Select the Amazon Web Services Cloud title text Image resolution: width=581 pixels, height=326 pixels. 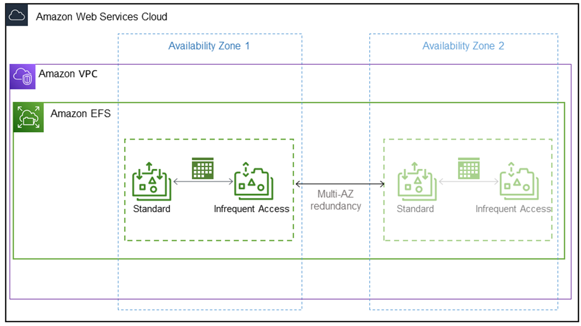(x=101, y=17)
